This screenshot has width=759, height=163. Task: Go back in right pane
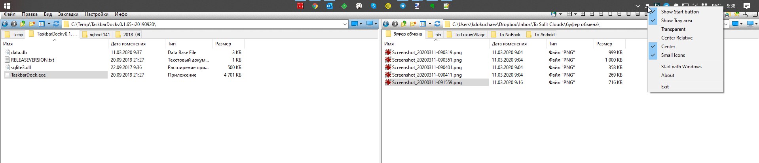pos(386,24)
